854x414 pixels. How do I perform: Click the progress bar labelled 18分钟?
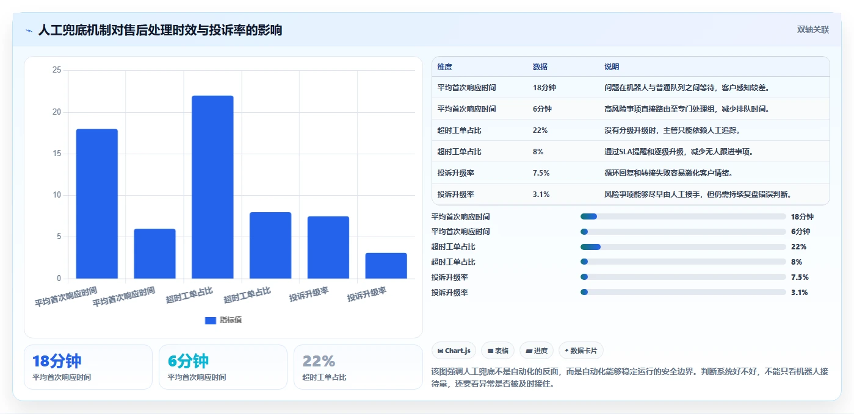683,216
